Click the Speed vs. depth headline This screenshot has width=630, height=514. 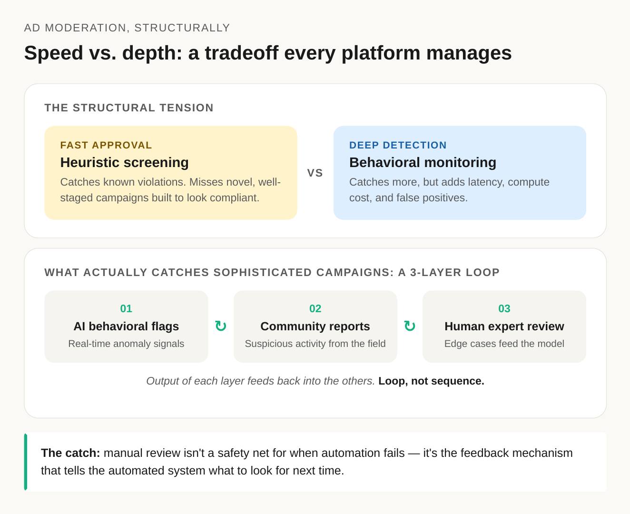(x=268, y=53)
